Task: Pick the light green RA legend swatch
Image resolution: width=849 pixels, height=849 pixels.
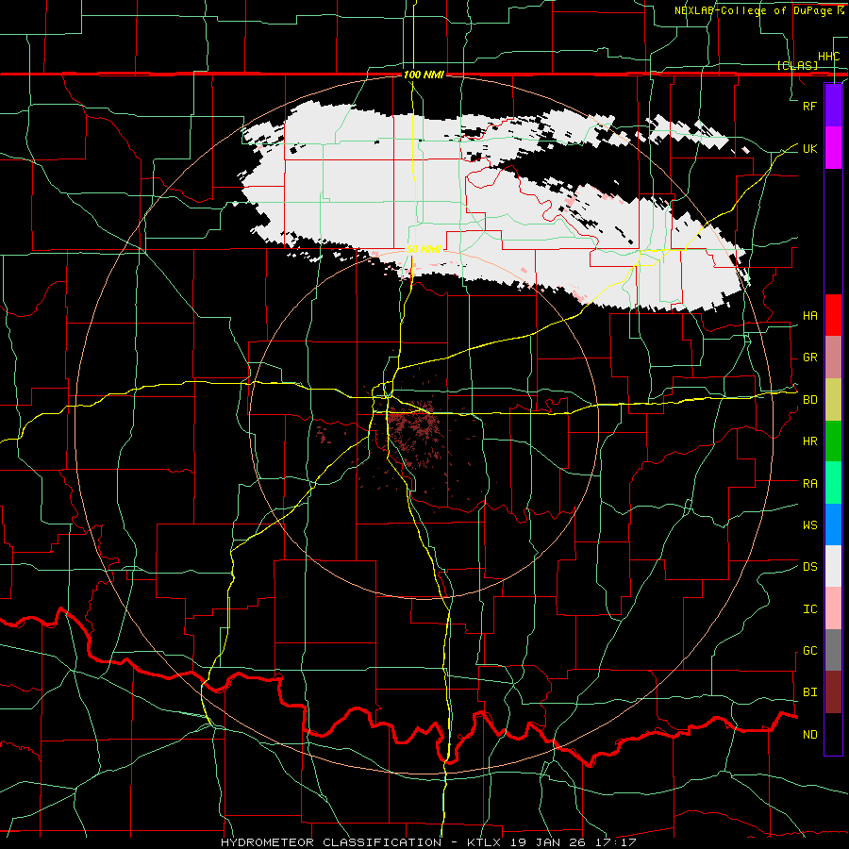Action: pos(833,483)
